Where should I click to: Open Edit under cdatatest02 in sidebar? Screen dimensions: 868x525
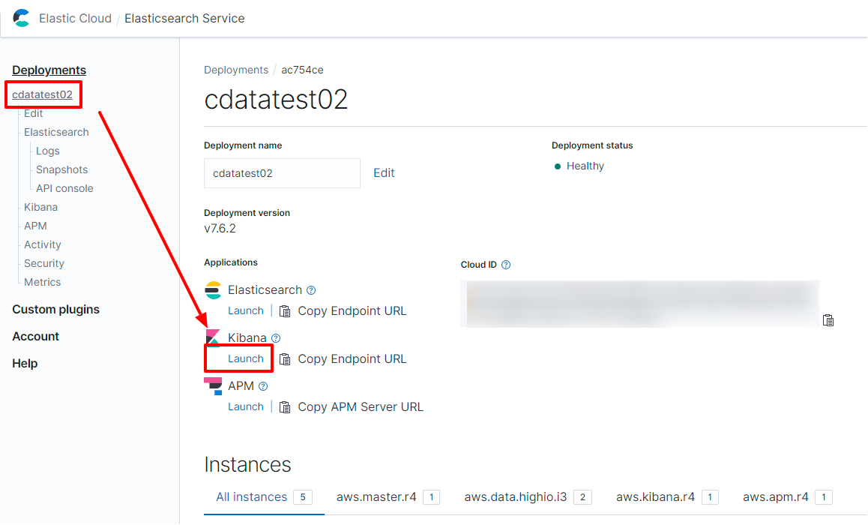point(33,113)
